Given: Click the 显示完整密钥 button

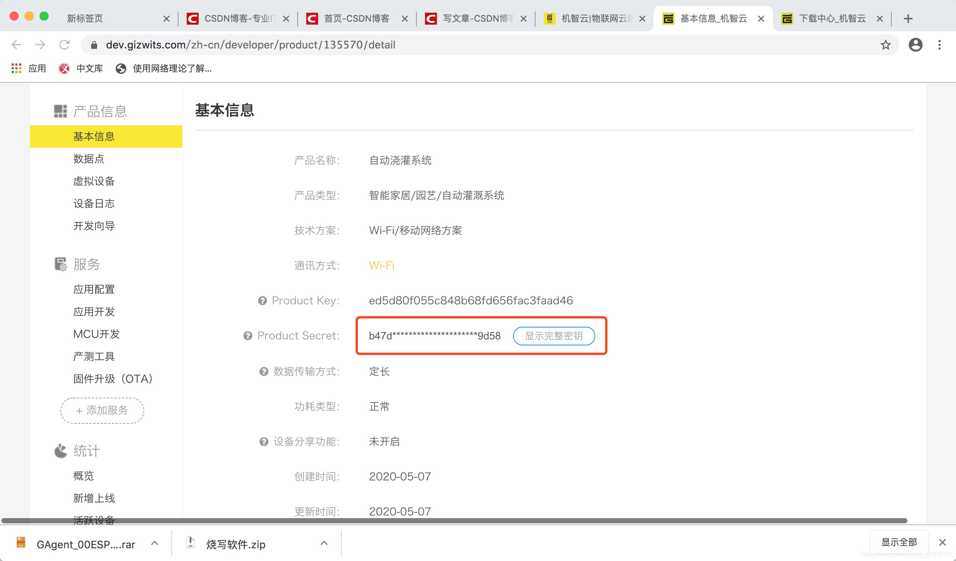Looking at the screenshot, I should (554, 336).
